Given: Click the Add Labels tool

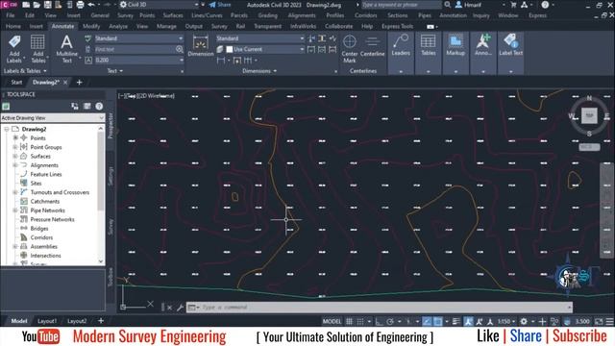Looking at the screenshot, I should tap(14, 49).
